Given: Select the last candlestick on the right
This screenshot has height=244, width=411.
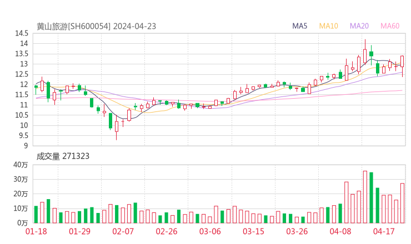Looking at the screenshot, I should point(402,65).
